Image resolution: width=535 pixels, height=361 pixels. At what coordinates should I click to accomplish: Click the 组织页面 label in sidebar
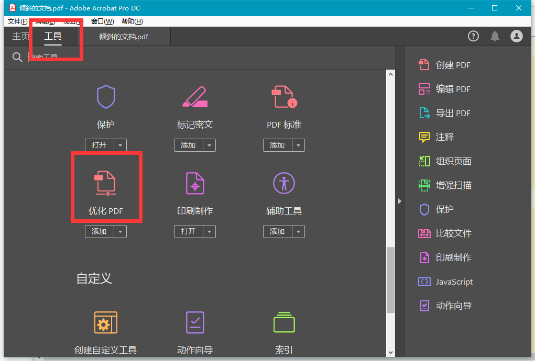(x=453, y=161)
